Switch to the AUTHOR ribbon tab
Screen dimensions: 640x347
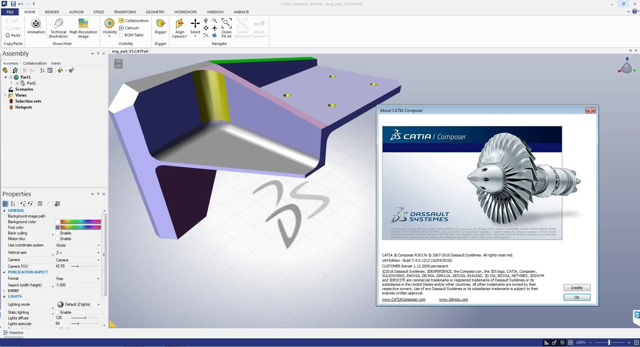[76, 12]
